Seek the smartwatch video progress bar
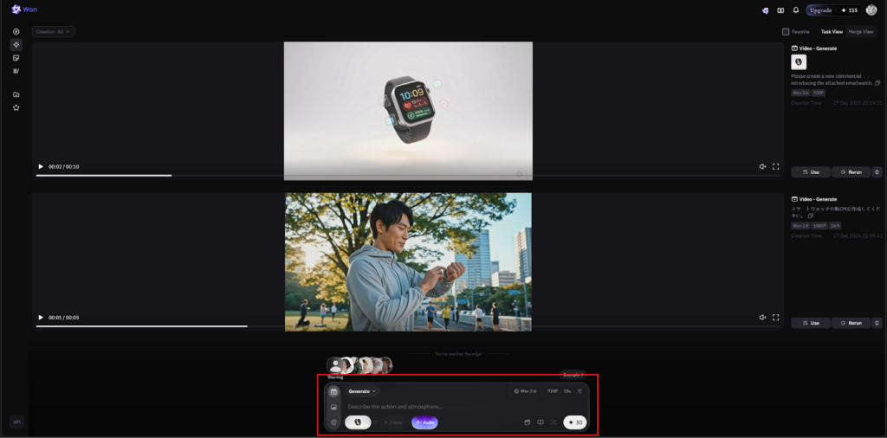887x438 pixels. (x=407, y=176)
